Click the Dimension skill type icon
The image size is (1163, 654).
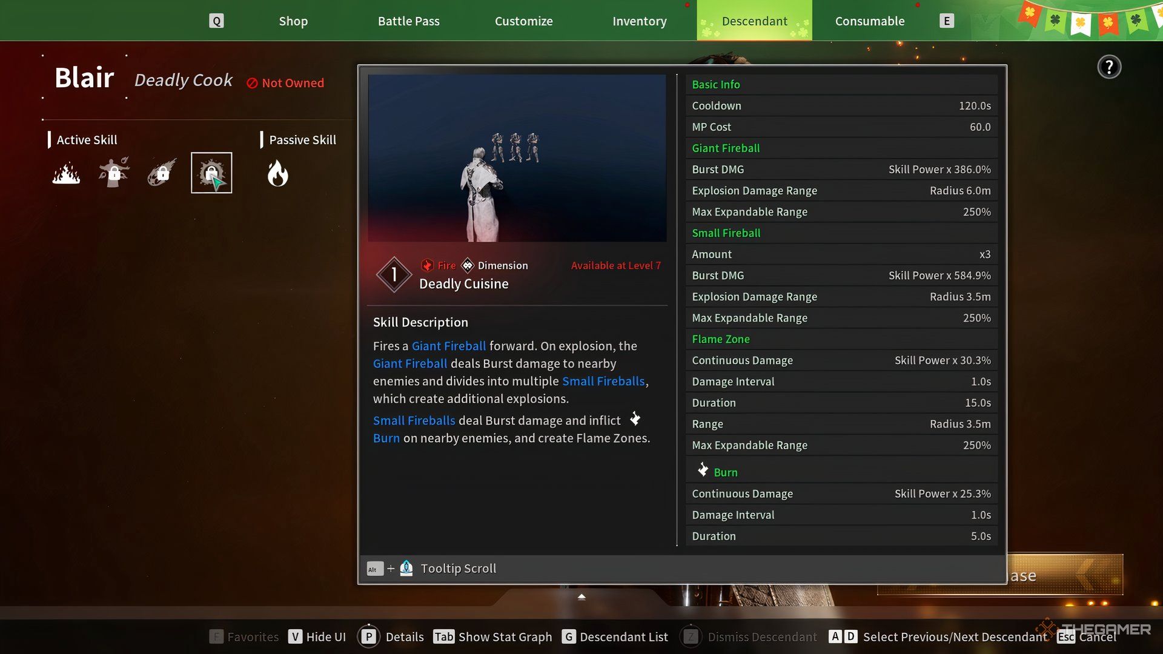click(468, 265)
